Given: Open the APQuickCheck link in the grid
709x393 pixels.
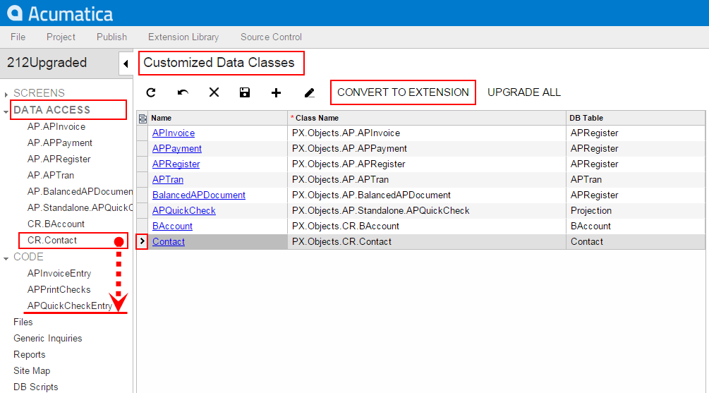Looking at the screenshot, I should pyautogui.click(x=184, y=210).
